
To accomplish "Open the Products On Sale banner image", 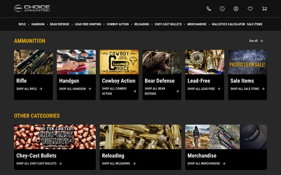I will point(248,62).
